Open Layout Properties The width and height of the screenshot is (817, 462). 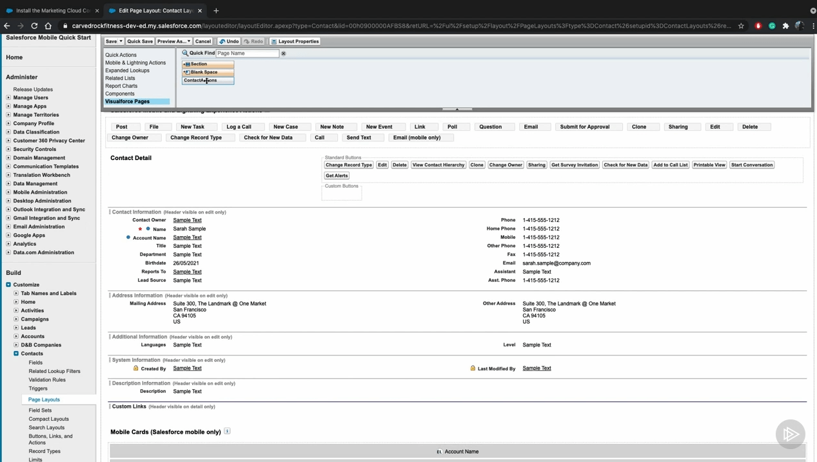point(295,41)
